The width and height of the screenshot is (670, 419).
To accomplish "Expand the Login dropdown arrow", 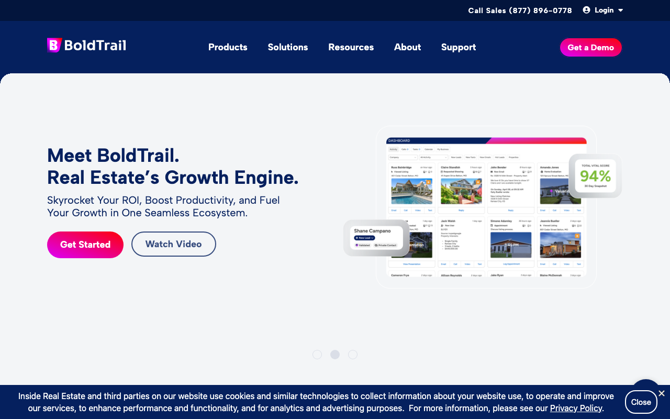I will coord(621,10).
